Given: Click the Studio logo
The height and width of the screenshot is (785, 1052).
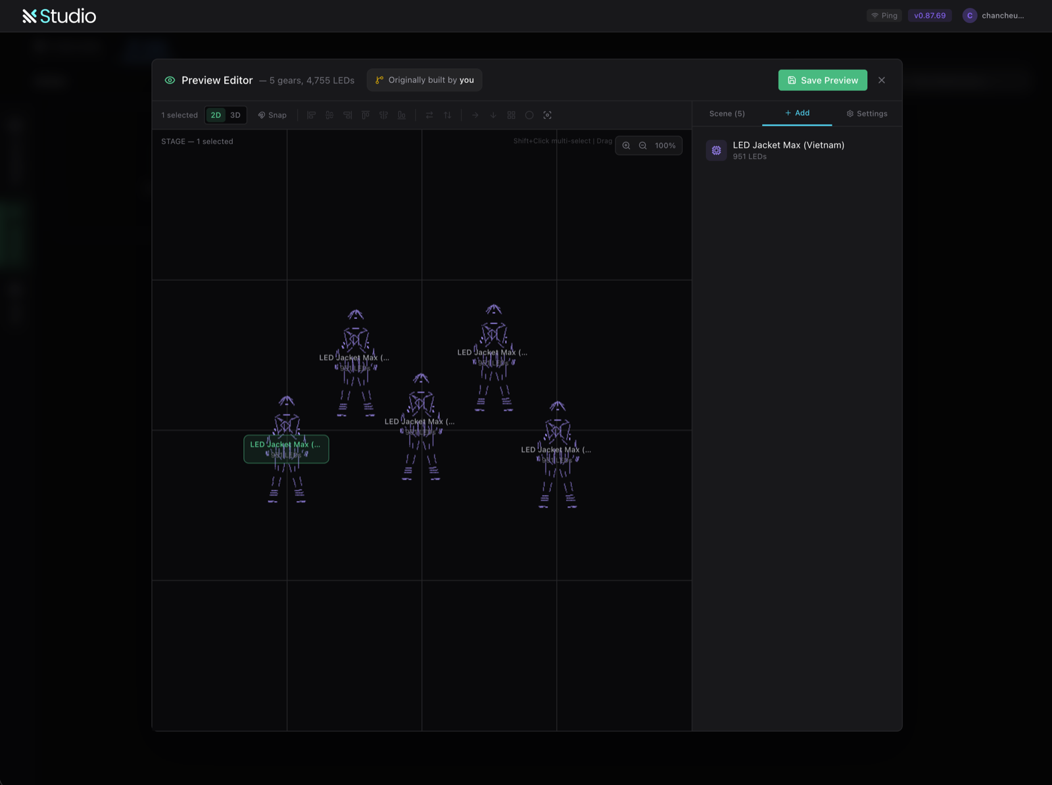Looking at the screenshot, I should (x=59, y=16).
